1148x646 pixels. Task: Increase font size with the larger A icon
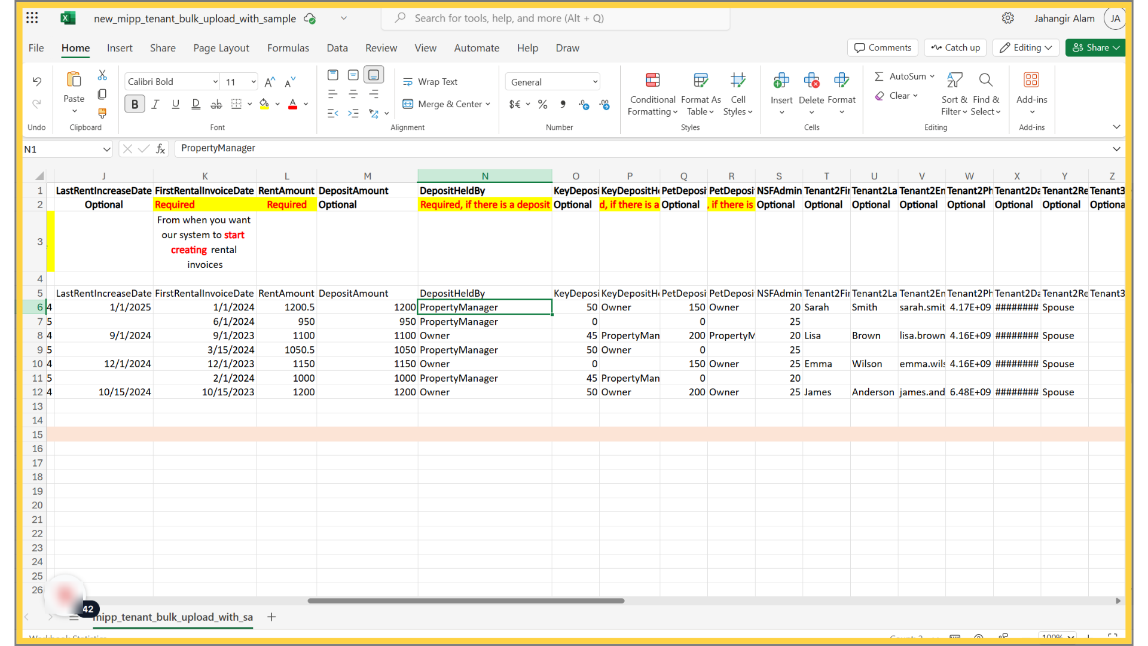tap(270, 82)
